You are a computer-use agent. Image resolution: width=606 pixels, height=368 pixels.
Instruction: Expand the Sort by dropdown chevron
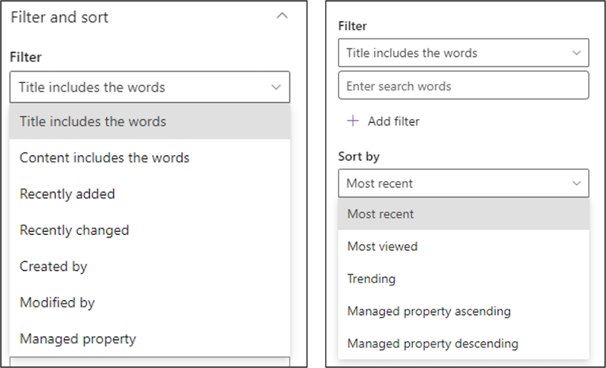click(576, 183)
